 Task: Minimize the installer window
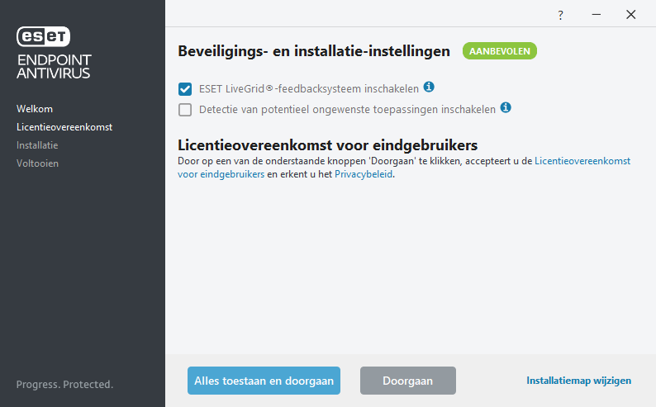(x=595, y=15)
